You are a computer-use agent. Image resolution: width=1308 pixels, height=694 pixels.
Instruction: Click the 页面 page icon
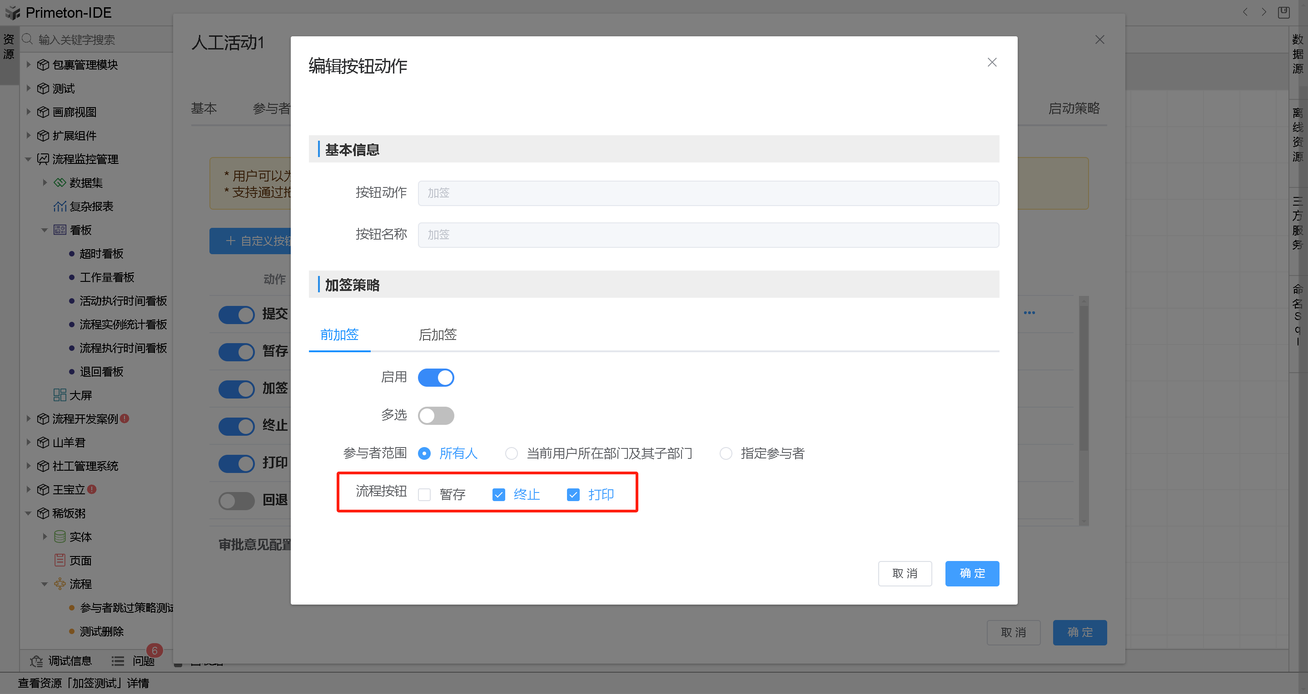(60, 560)
